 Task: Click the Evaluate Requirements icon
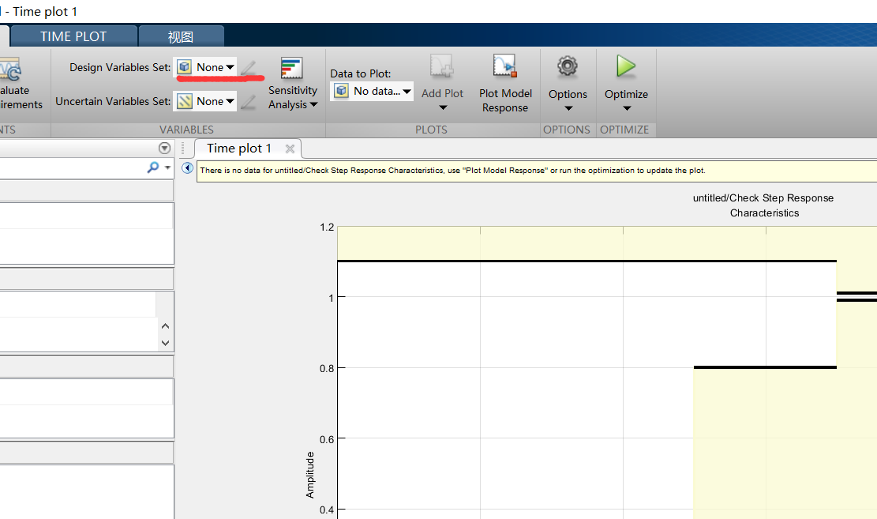coord(10,70)
